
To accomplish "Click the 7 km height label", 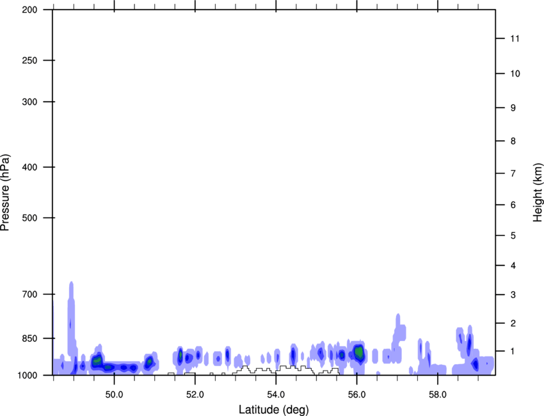I will [513, 173].
